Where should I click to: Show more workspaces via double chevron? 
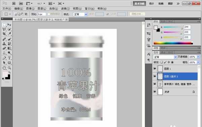pos(178,4)
